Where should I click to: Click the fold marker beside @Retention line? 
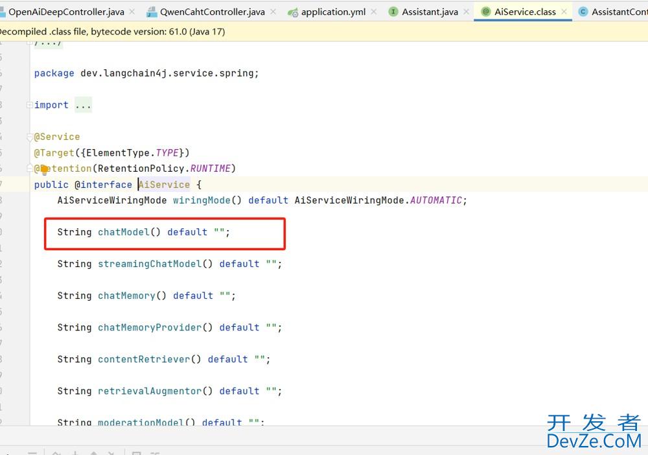(29, 169)
